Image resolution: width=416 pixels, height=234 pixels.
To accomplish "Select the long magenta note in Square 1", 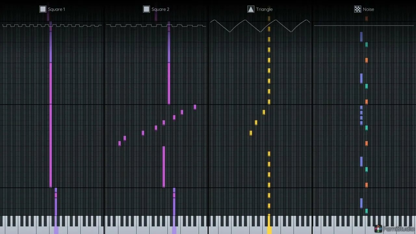I will click(51, 125).
